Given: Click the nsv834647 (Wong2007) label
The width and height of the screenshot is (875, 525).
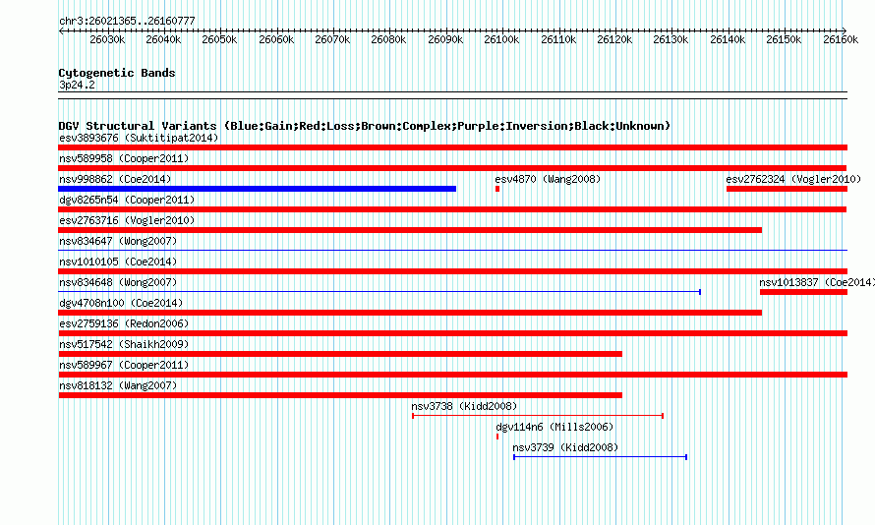Looking at the screenshot, I should pyautogui.click(x=118, y=241).
